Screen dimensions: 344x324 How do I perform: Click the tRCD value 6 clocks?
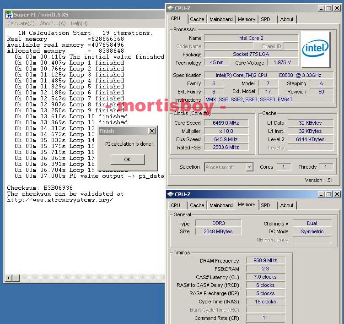[265, 285]
